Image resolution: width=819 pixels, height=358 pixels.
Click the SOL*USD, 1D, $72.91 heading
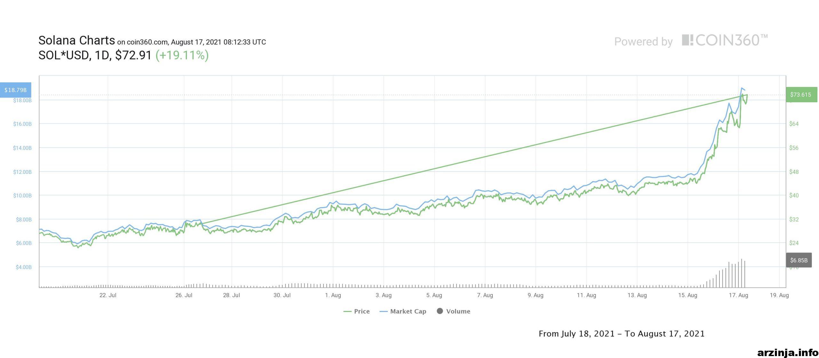click(95, 55)
